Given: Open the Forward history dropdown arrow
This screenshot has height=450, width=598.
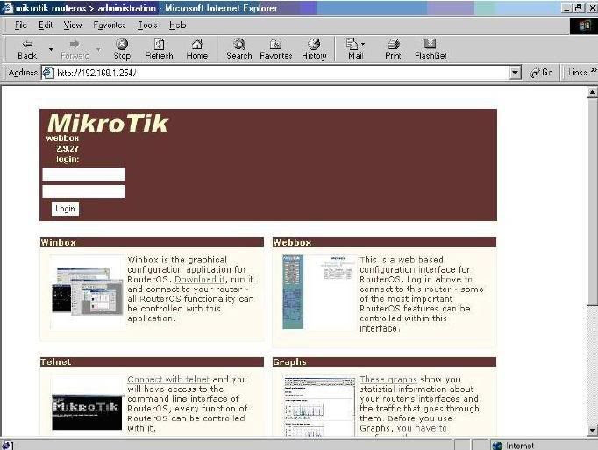Looking at the screenshot, I should click(98, 50).
